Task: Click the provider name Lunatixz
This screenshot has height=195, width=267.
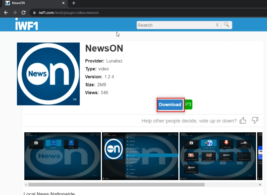Action: click(x=114, y=61)
